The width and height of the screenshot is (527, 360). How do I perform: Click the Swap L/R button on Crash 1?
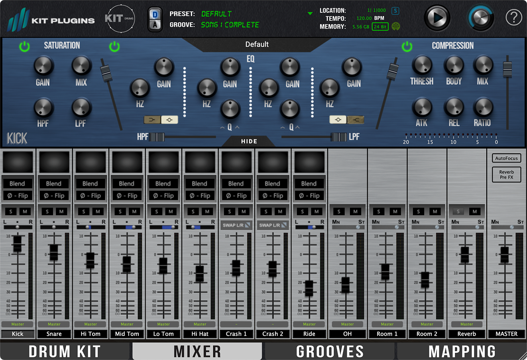236,225
